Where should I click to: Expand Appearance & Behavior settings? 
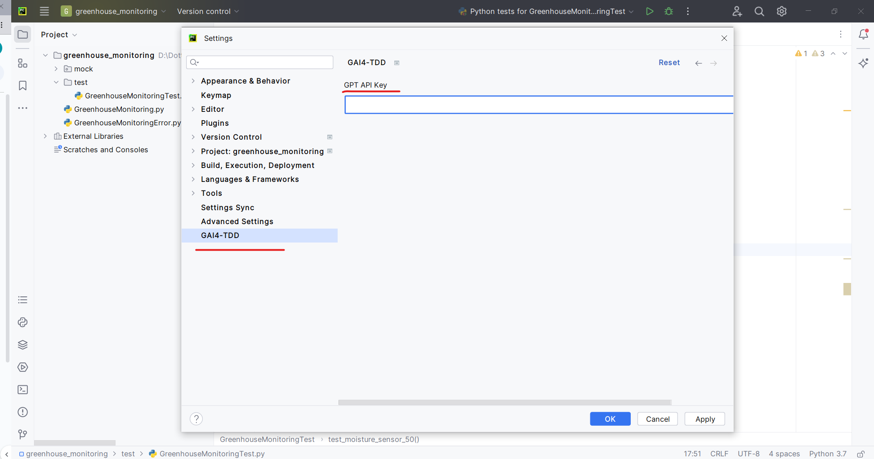193,81
